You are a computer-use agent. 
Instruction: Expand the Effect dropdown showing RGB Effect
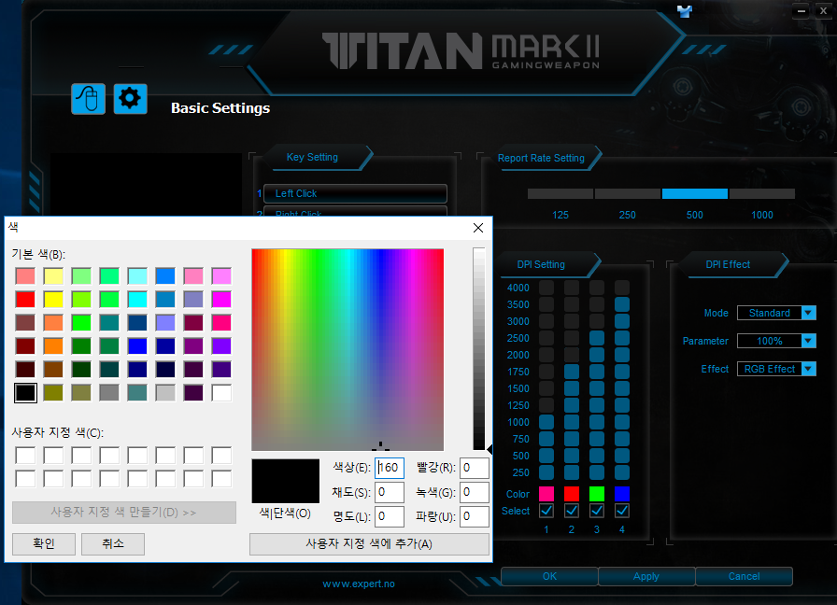[x=808, y=369]
